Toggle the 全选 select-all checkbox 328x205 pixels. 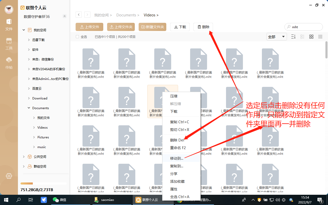tap(77, 37)
